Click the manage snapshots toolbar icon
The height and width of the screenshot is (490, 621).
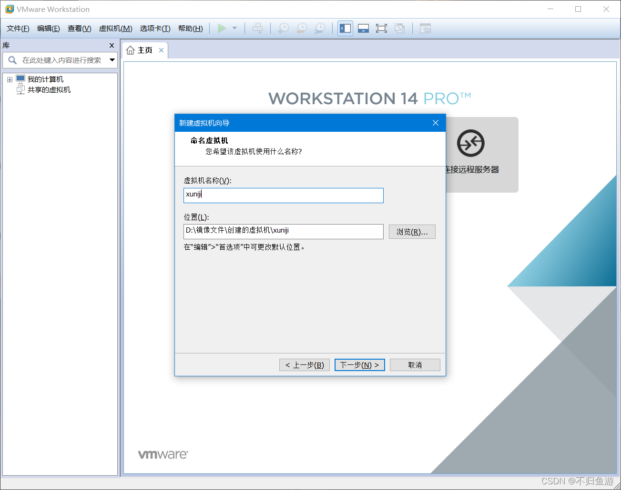click(320, 29)
